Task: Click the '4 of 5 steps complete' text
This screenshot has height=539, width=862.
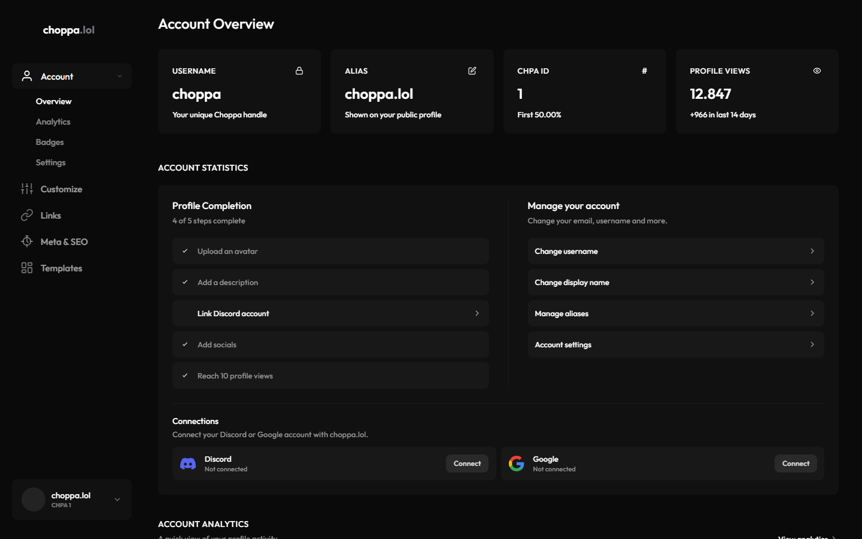Action: tap(209, 220)
